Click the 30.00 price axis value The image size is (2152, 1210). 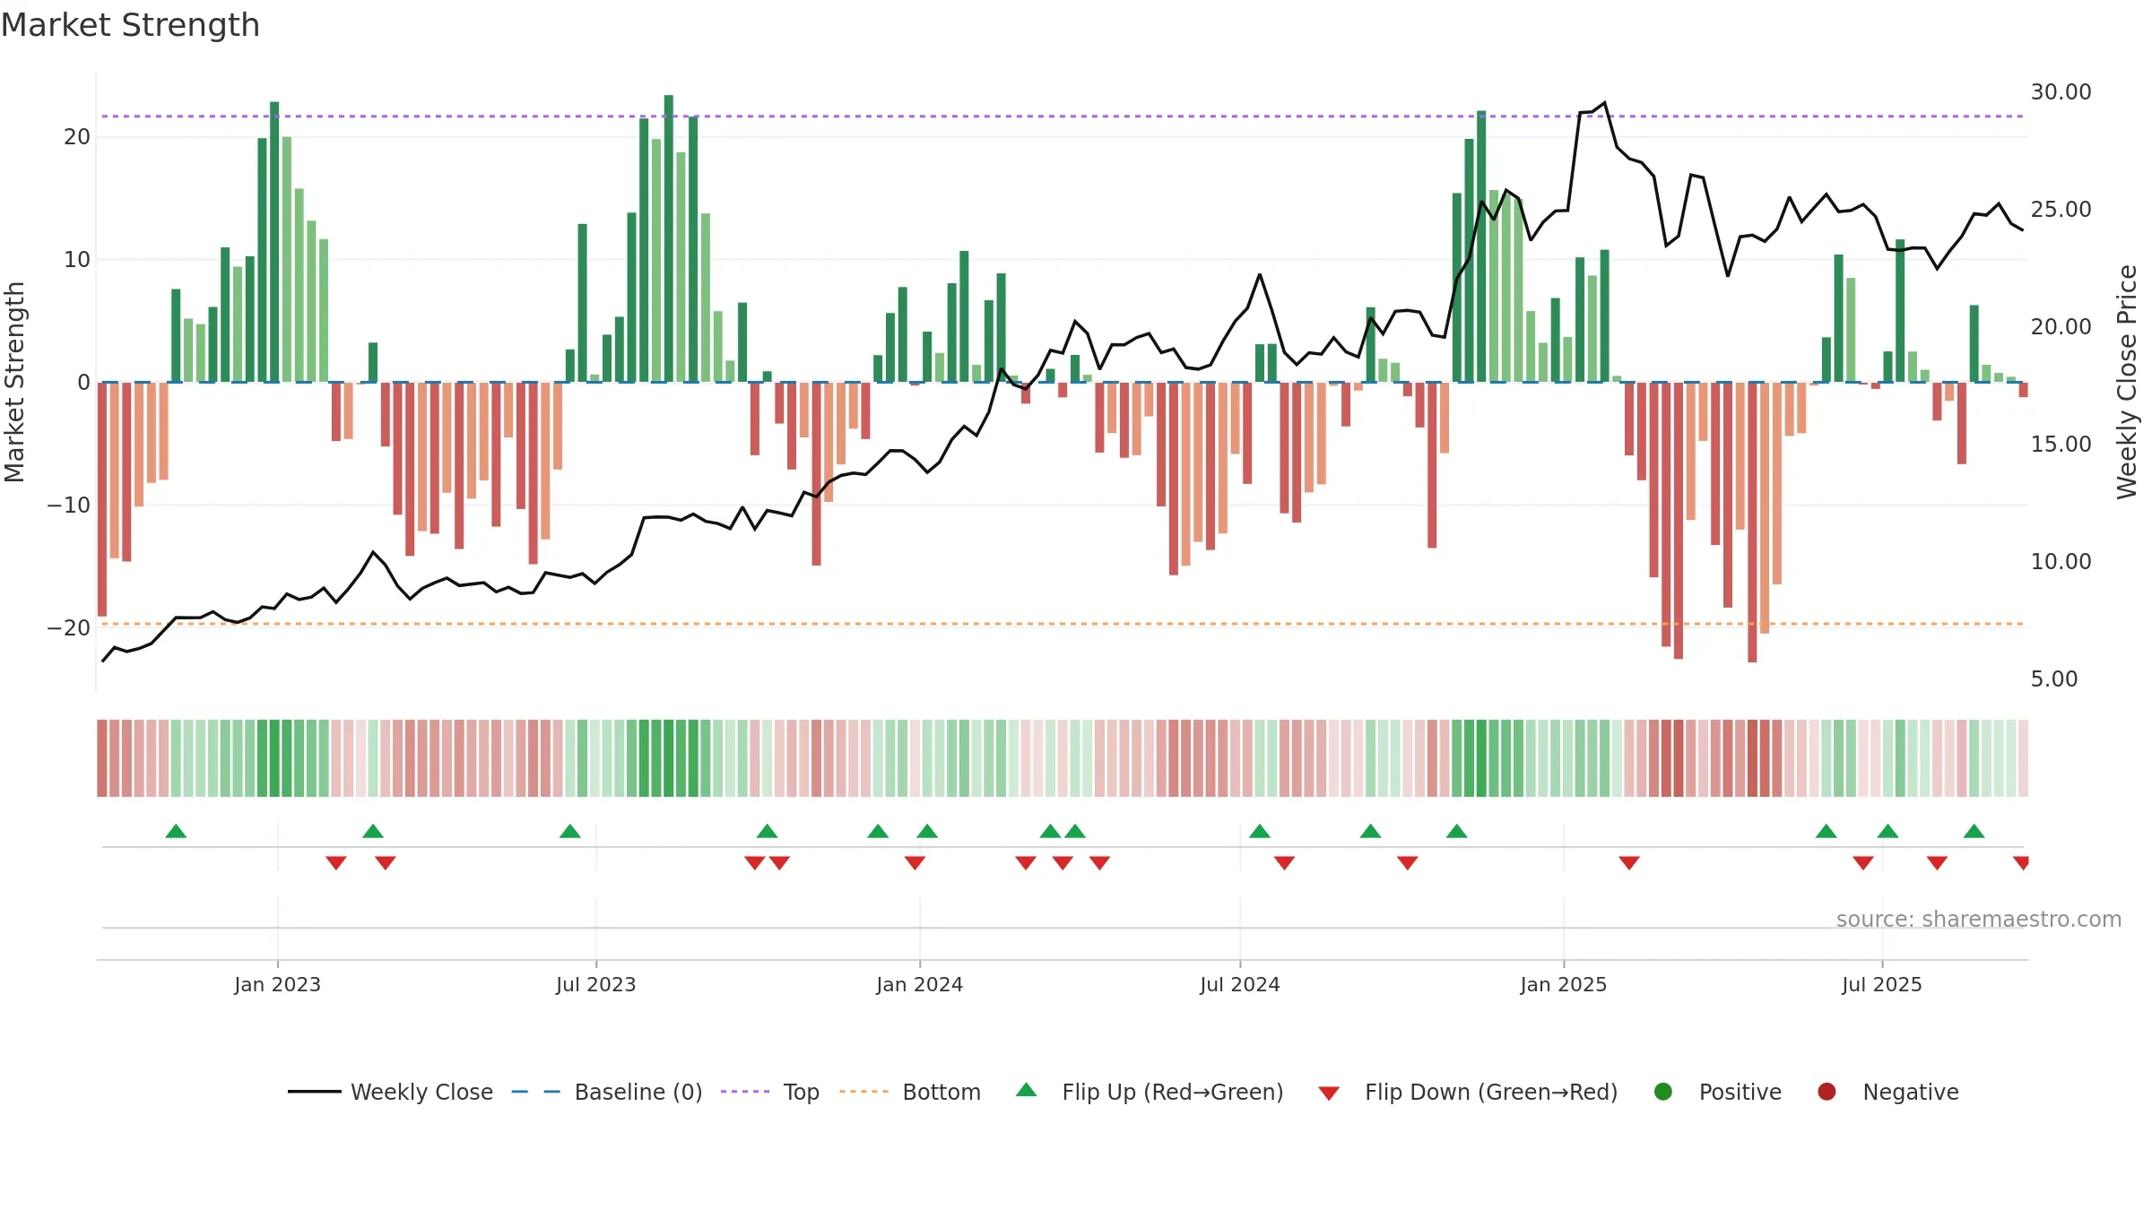[2061, 92]
